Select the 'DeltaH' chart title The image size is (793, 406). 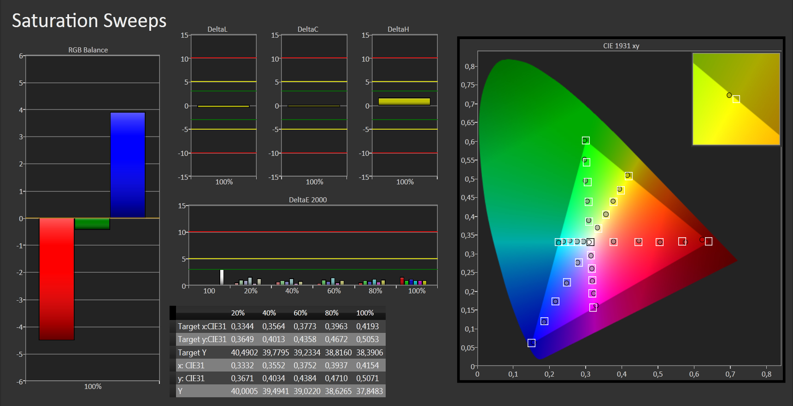click(398, 29)
